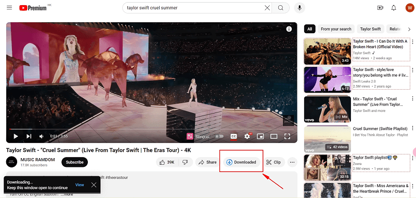Open options for Mix Cruel Summer
Screen dimensions: 416x198
pos(412,98)
